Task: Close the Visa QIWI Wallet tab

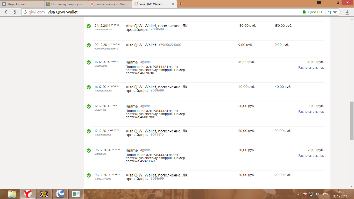Action: (x=173, y=4)
